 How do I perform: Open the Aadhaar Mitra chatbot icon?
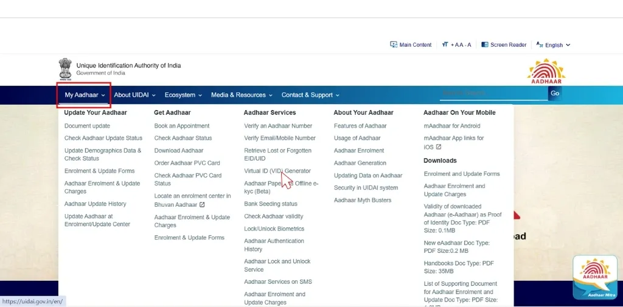coord(595,277)
